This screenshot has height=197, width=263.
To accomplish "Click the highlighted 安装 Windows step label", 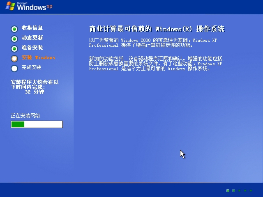I will (x=38, y=57).
